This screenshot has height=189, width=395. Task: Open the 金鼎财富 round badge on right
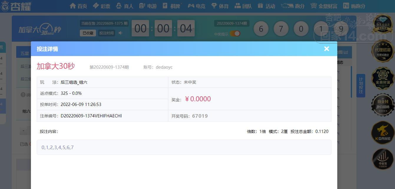tap(383, 78)
